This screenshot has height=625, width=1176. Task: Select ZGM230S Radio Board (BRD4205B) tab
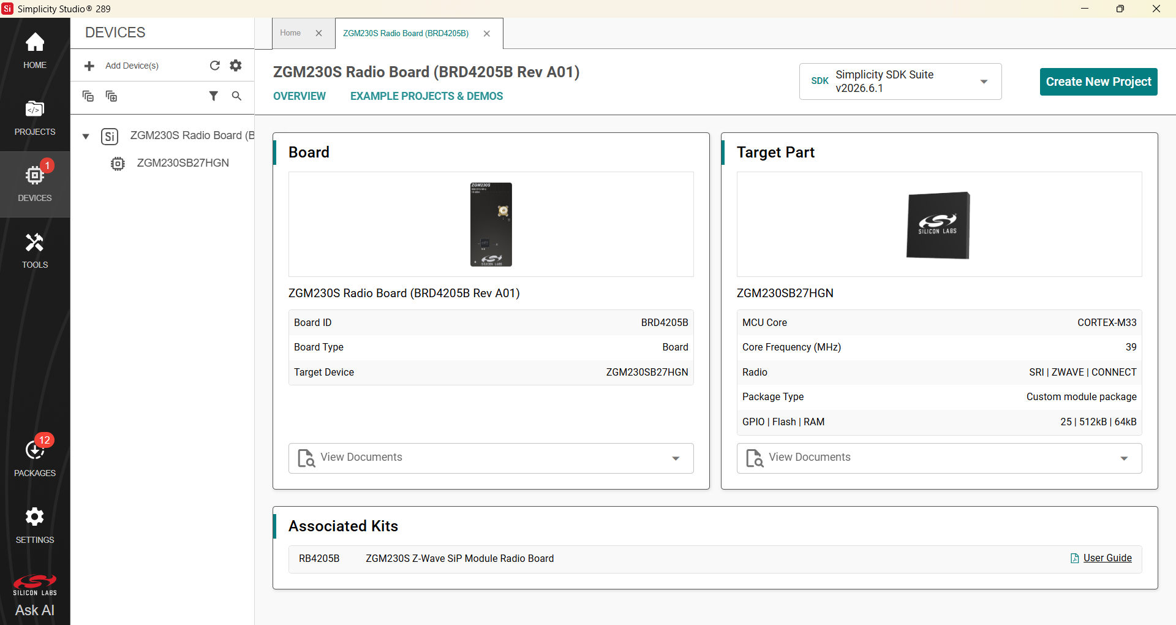405,33
